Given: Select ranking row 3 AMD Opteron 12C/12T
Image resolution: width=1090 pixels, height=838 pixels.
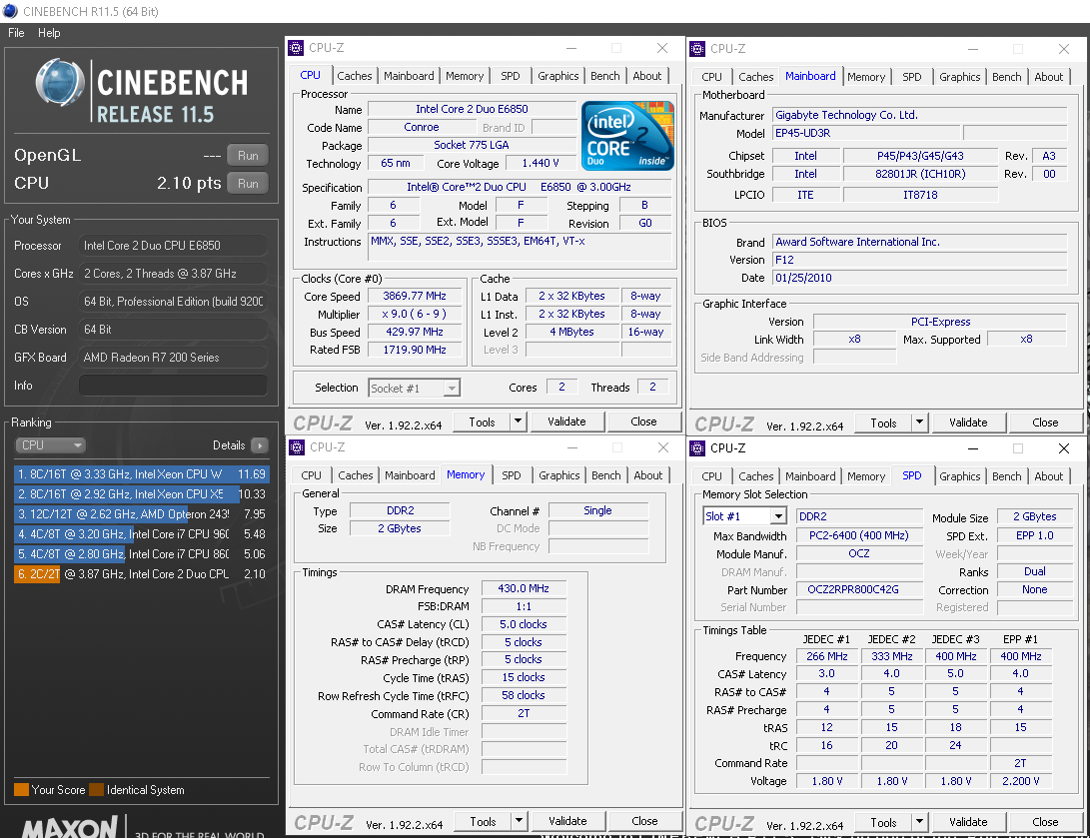Looking at the screenshot, I should tap(141, 514).
